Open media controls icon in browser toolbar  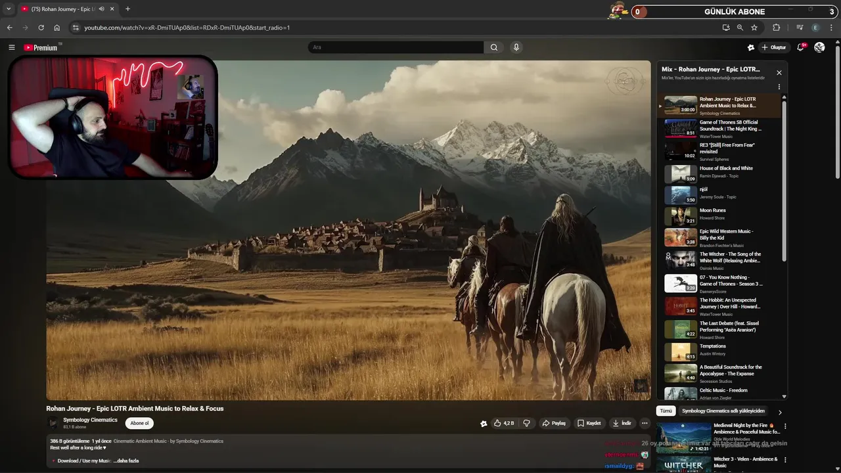[800, 28]
